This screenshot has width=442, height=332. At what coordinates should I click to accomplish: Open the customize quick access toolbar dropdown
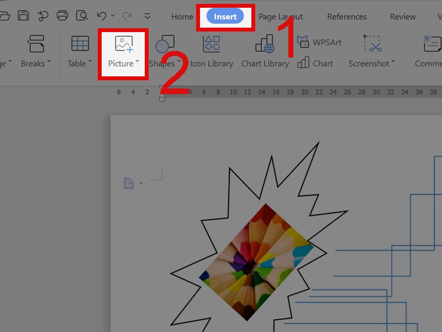click(x=147, y=17)
